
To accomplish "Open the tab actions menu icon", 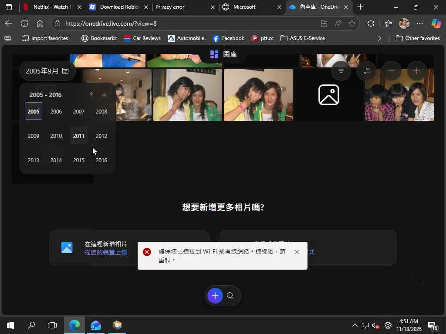I will point(9,7).
